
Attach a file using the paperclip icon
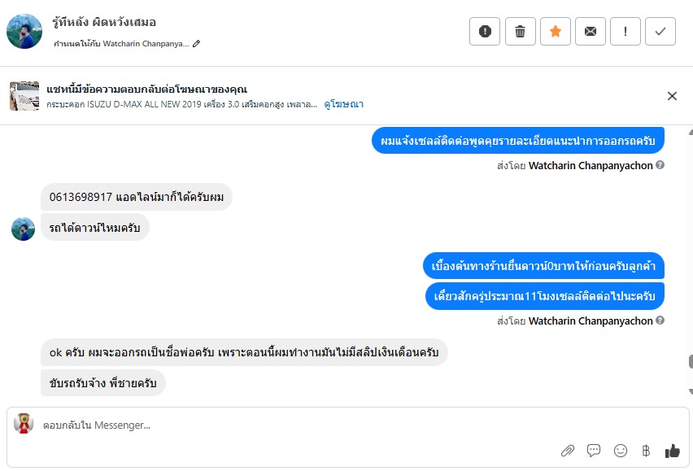[568, 451]
